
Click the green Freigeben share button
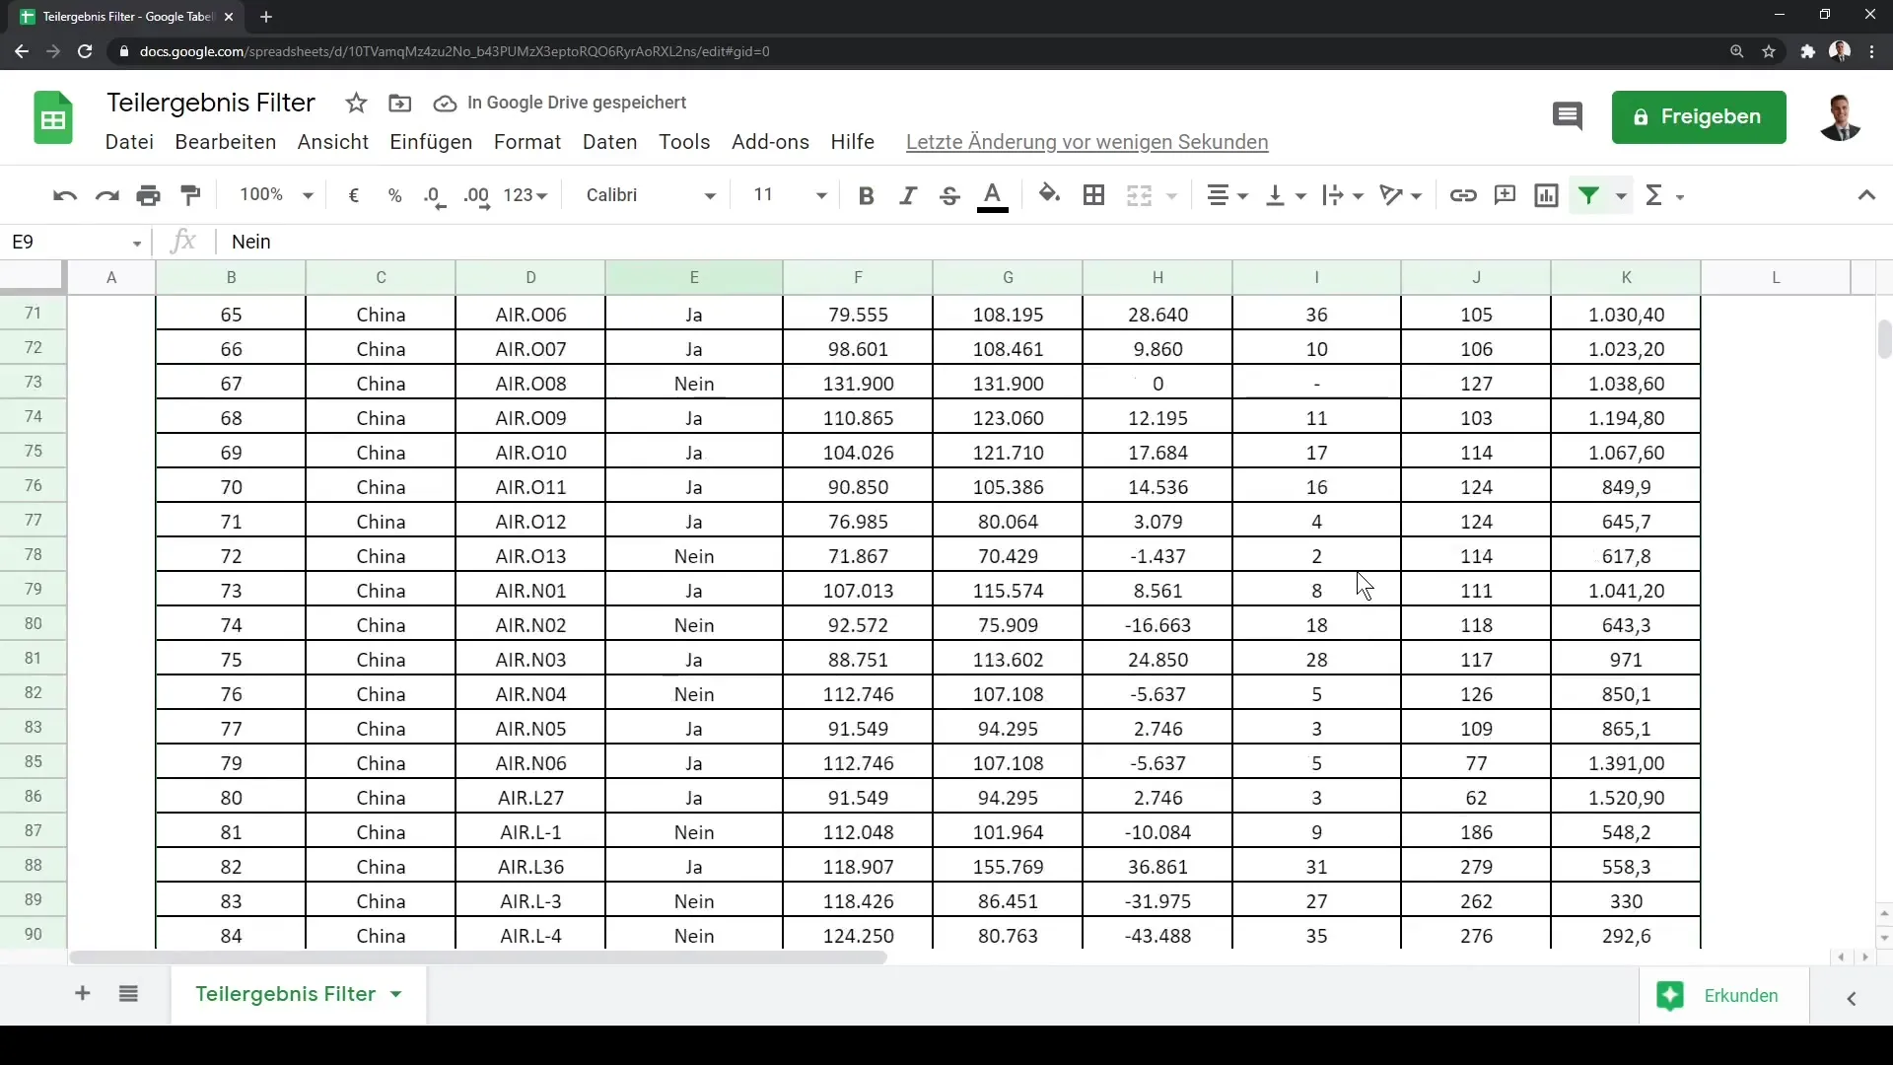1699,117
